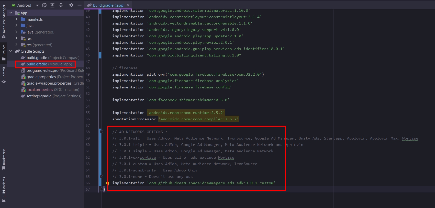
Task: Hide the project panel with minus icon
Action: 80,5
